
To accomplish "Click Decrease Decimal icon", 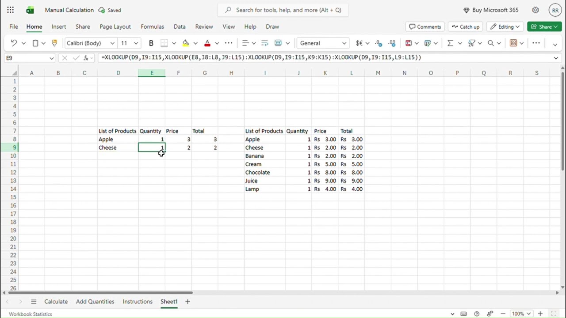I will pos(379,43).
